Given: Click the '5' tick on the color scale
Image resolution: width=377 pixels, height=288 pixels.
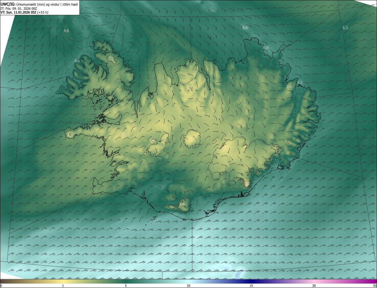Looking at the screenshot, I should click(126, 286).
